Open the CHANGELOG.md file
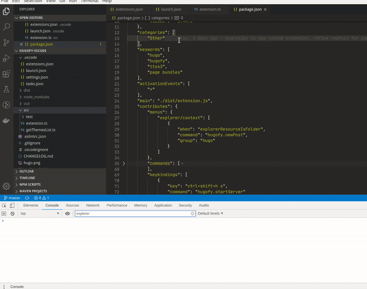Viewport: 367px width, 289px height. [x=38, y=156]
